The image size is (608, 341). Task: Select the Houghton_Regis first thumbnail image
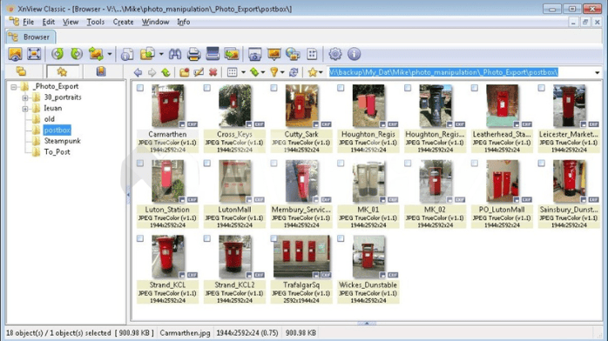tap(368, 105)
